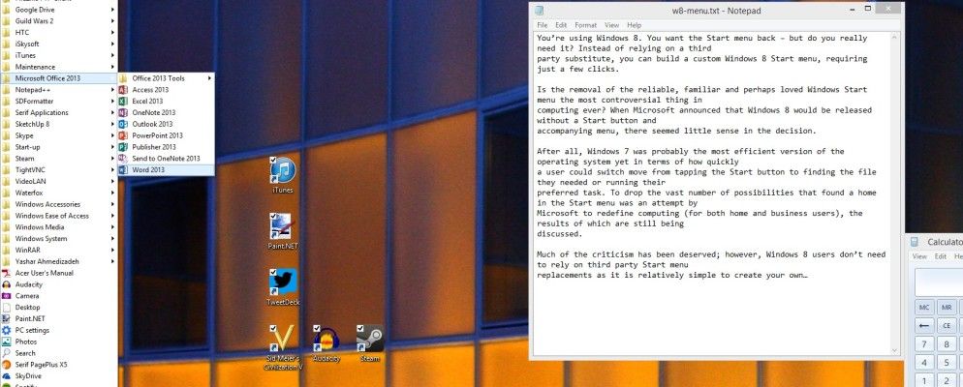The width and height of the screenshot is (963, 387).
Task: Expand the Notepad++ folder
Action: tap(58, 90)
